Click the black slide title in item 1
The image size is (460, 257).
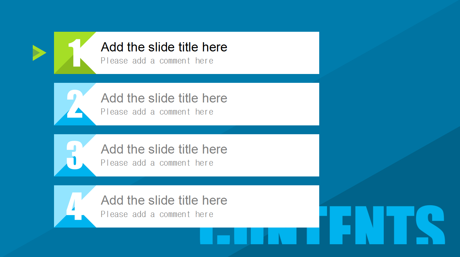click(x=164, y=47)
